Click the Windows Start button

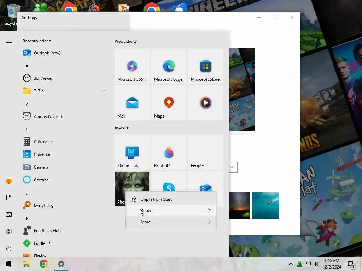pos(8,264)
